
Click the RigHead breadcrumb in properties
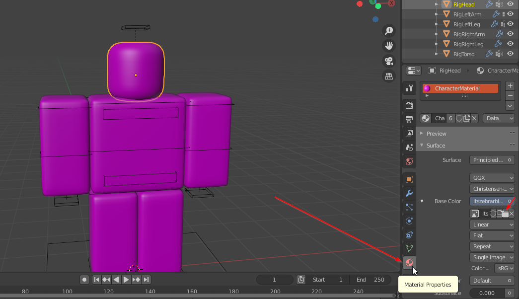tap(445, 71)
